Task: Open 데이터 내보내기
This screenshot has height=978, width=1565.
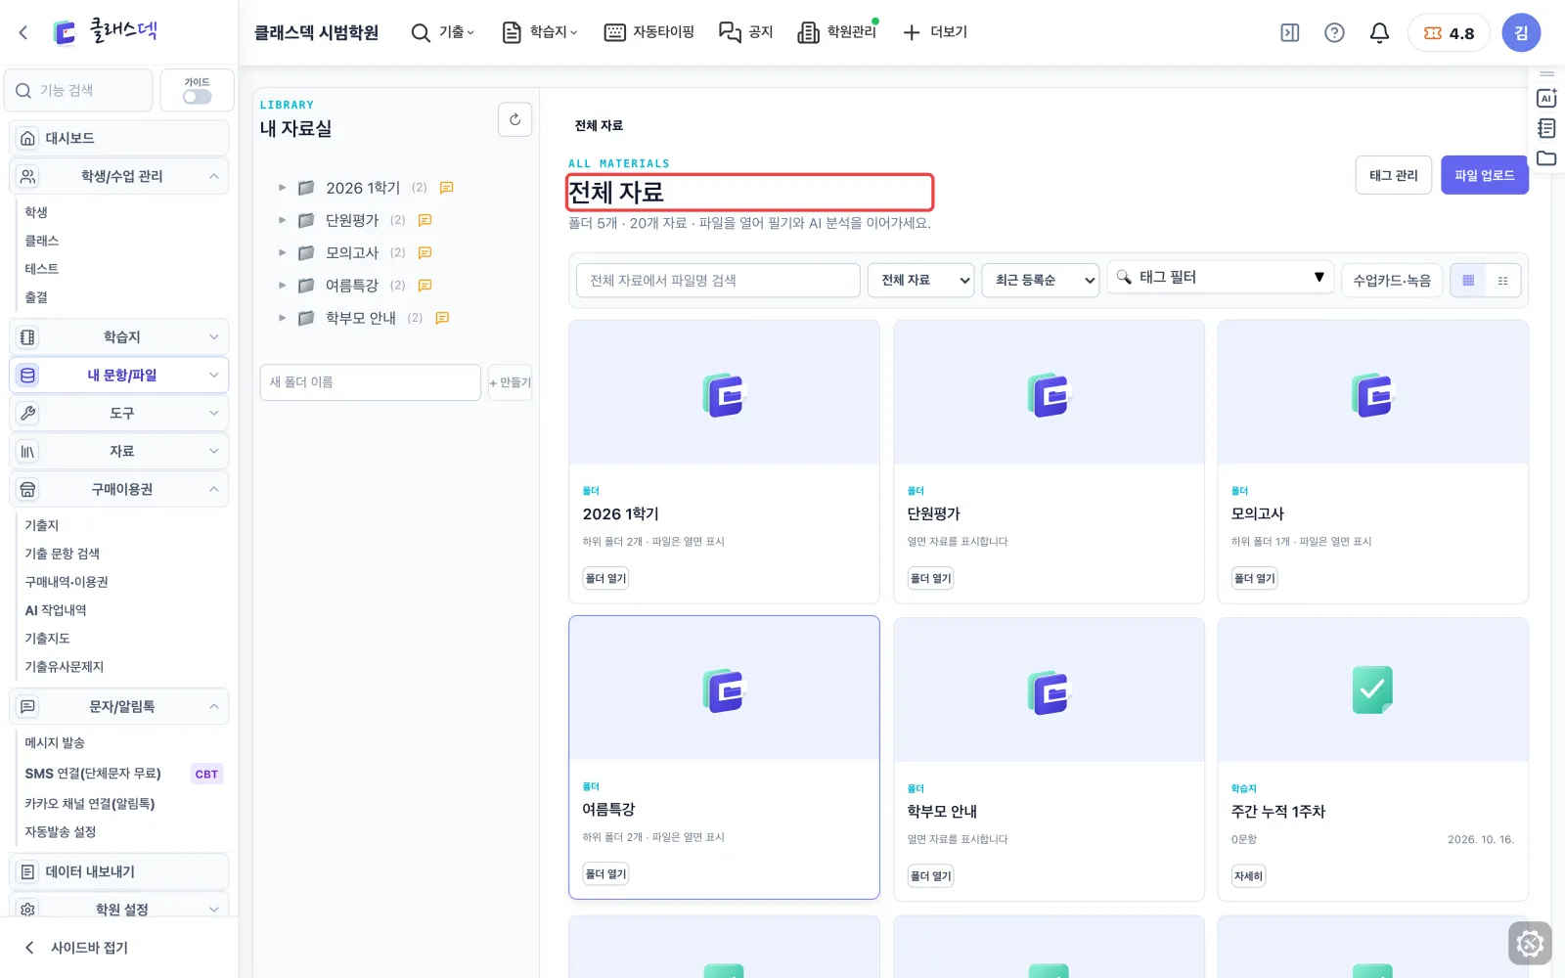Action: 119,871
